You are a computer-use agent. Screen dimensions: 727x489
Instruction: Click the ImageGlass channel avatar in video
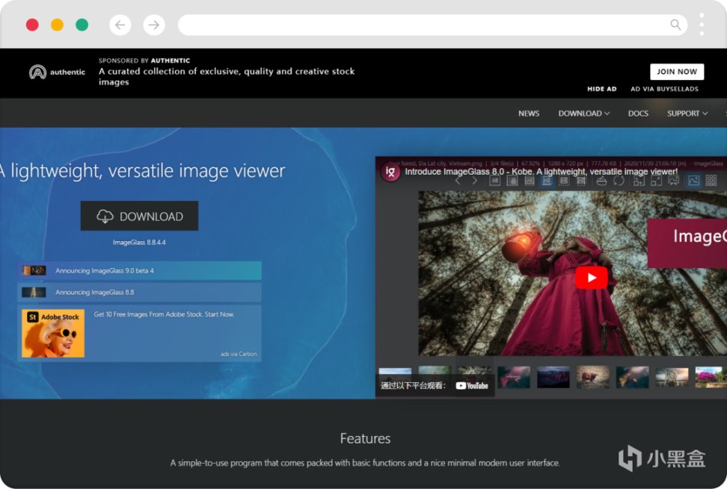(390, 172)
